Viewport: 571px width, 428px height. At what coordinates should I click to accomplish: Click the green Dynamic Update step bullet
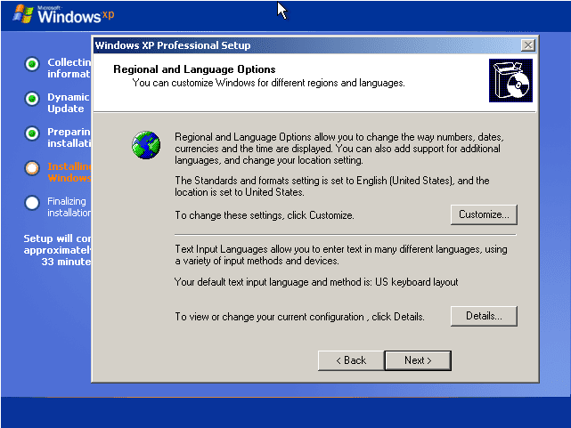(32, 98)
